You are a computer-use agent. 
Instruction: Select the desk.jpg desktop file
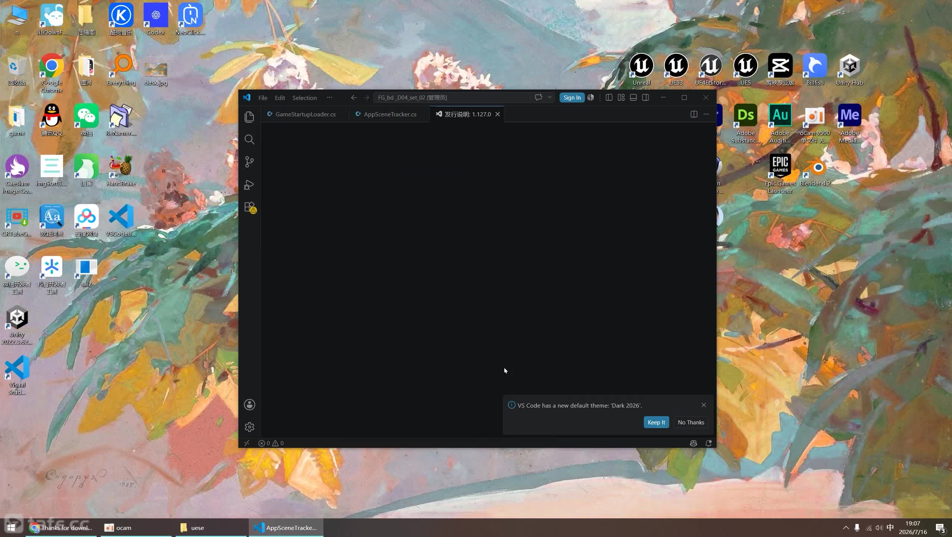tap(156, 74)
